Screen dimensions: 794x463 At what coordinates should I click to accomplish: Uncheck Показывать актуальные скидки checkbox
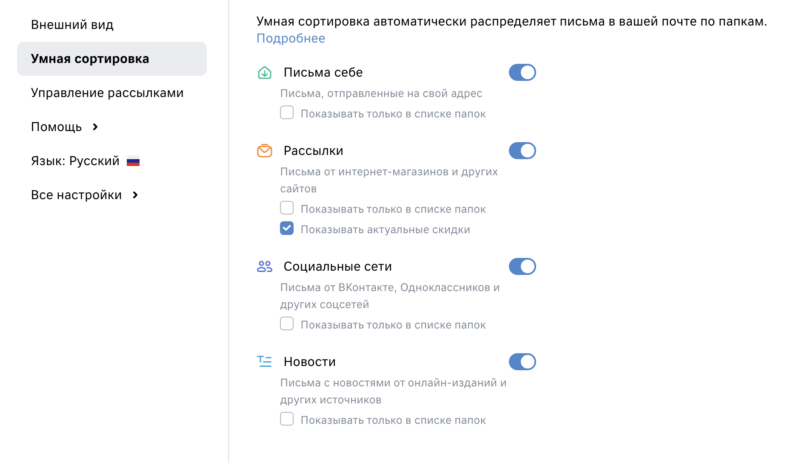tap(287, 228)
